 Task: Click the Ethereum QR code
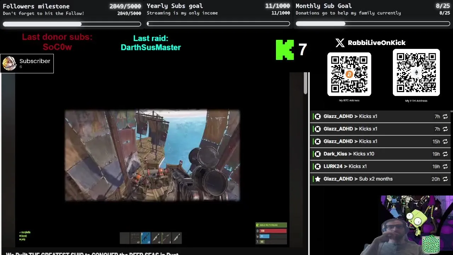(416, 73)
